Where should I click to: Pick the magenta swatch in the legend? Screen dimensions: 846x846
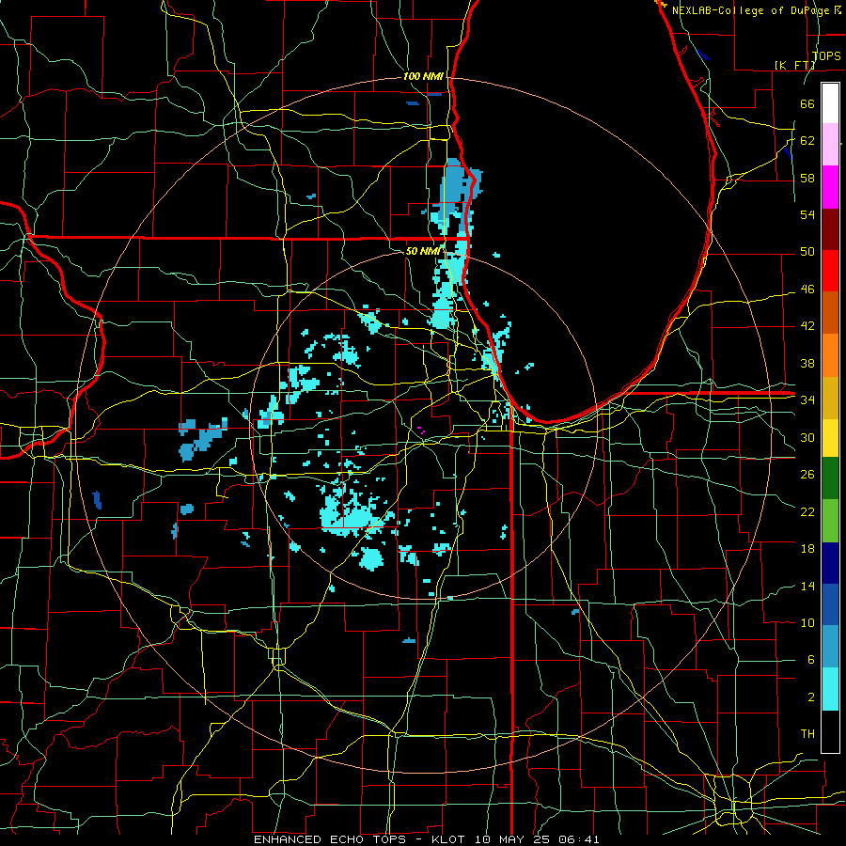point(830,187)
